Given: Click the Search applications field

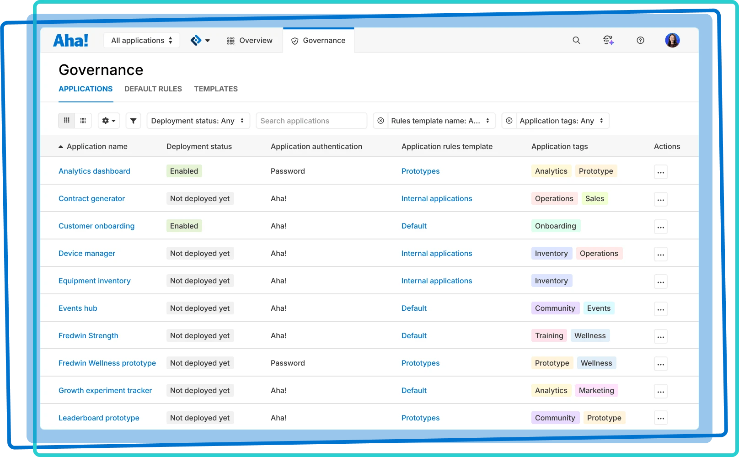Looking at the screenshot, I should [311, 121].
